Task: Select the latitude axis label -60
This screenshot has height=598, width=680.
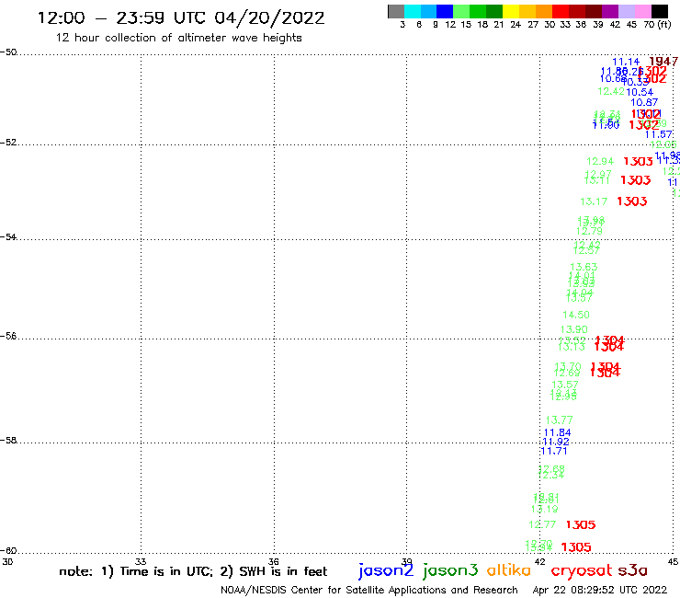Action: click(8, 551)
